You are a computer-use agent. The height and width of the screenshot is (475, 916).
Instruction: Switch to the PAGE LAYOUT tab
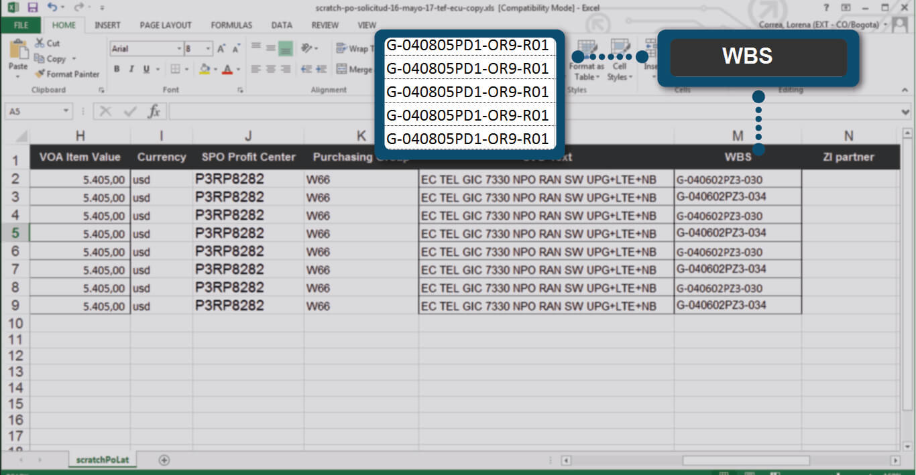click(166, 25)
